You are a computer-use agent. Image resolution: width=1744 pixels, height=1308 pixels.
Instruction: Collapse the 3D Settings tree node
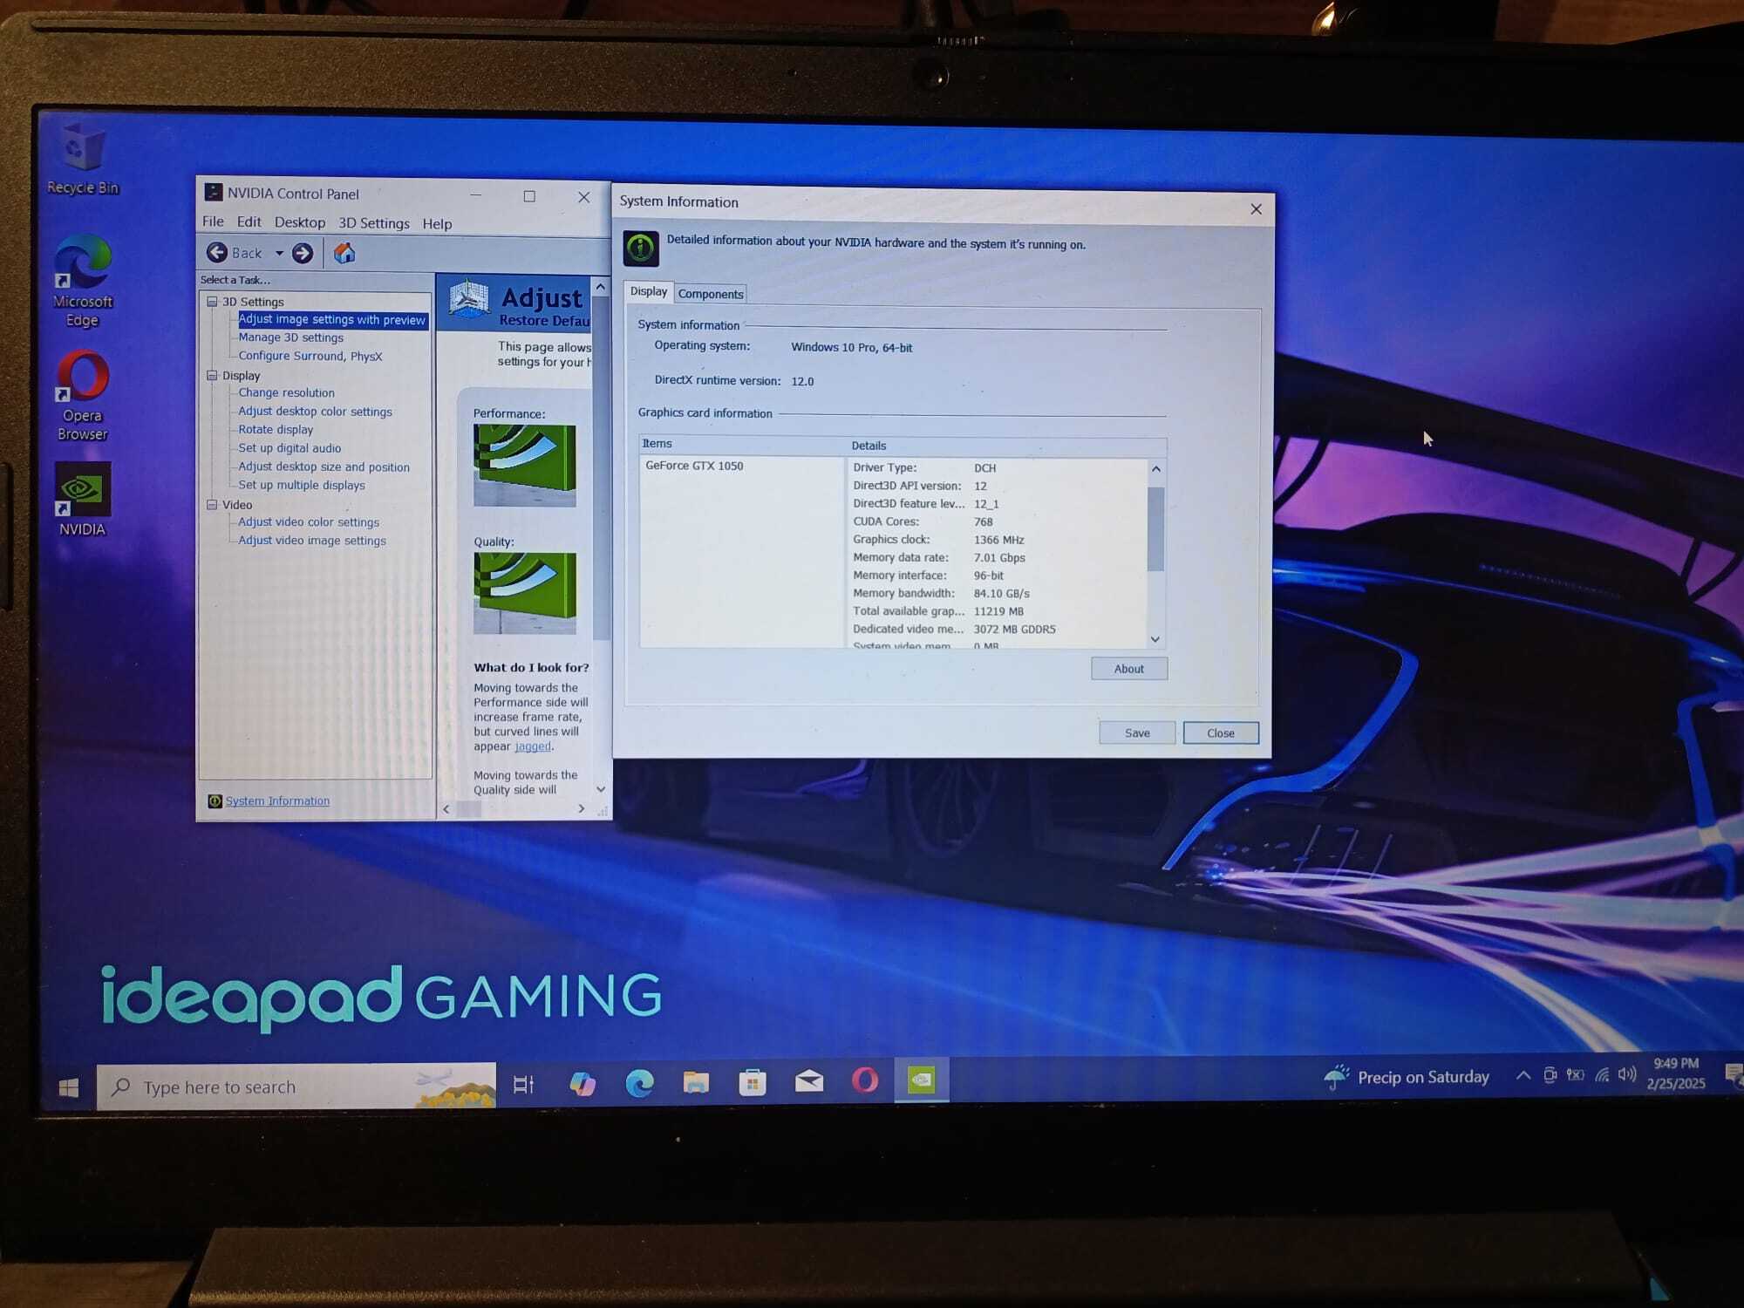pos(212,302)
